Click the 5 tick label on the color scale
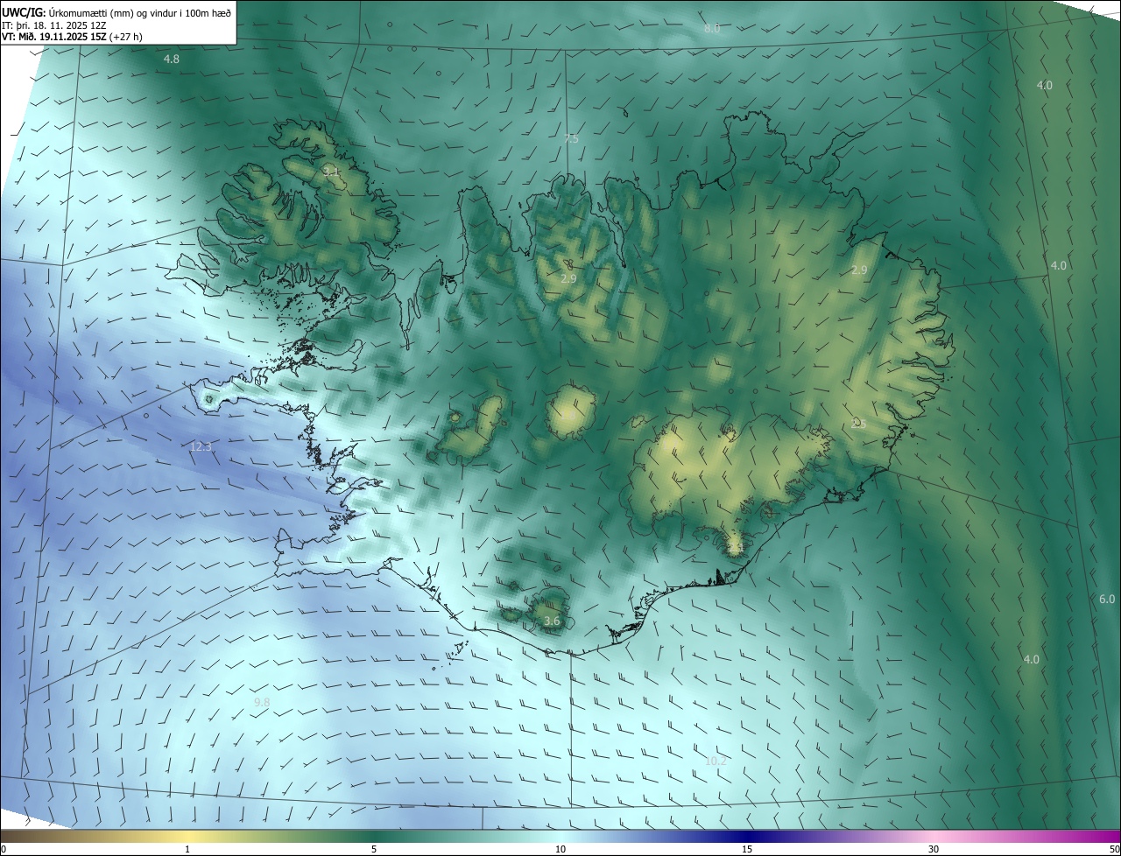Viewport: 1121px width, 856px height. (x=374, y=850)
